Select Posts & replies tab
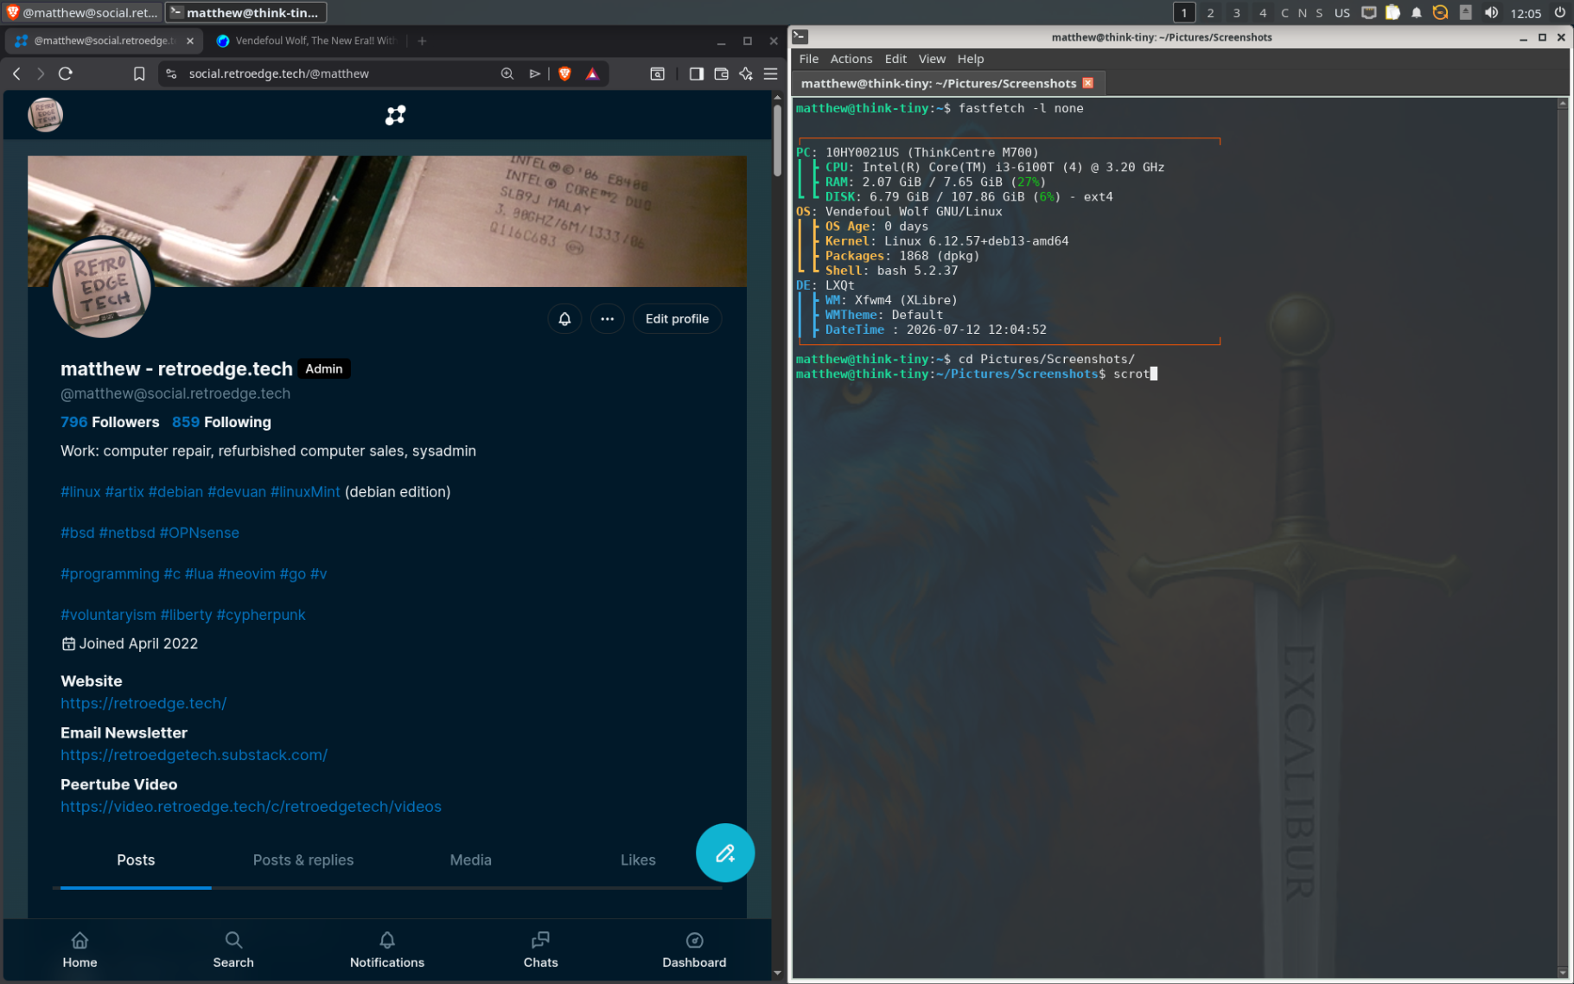The width and height of the screenshot is (1574, 984). pyautogui.click(x=303, y=860)
